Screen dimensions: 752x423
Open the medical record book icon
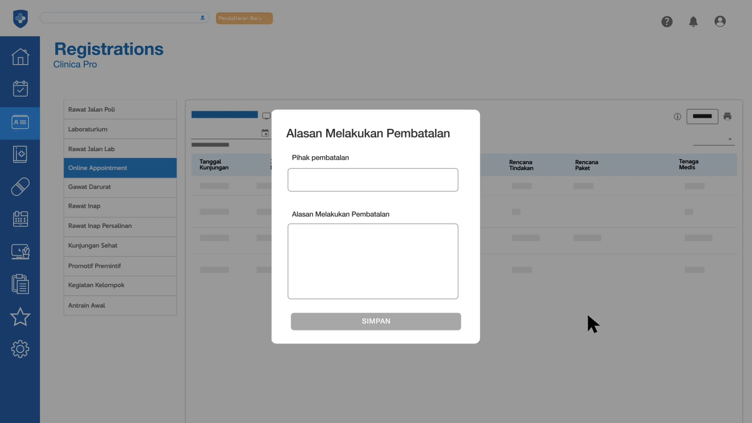20,154
